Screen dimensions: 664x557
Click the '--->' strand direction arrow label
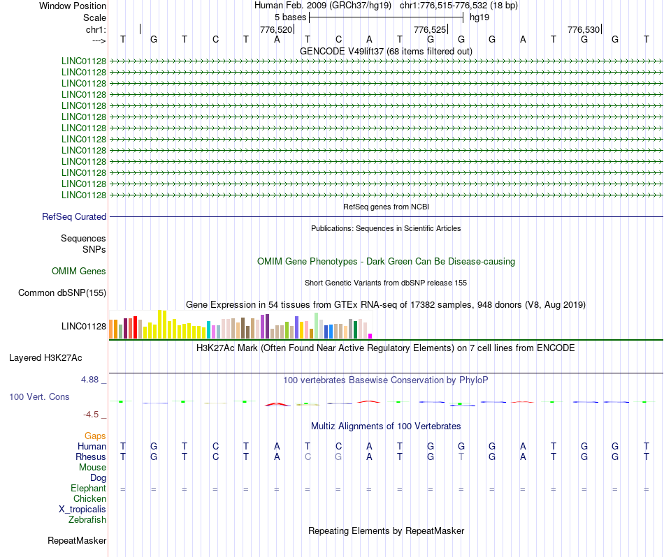(99, 40)
